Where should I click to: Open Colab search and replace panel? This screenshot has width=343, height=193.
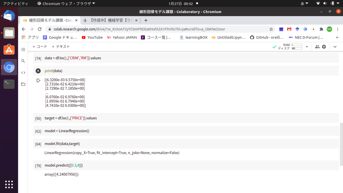pyautogui.click(x=23, y=61)
